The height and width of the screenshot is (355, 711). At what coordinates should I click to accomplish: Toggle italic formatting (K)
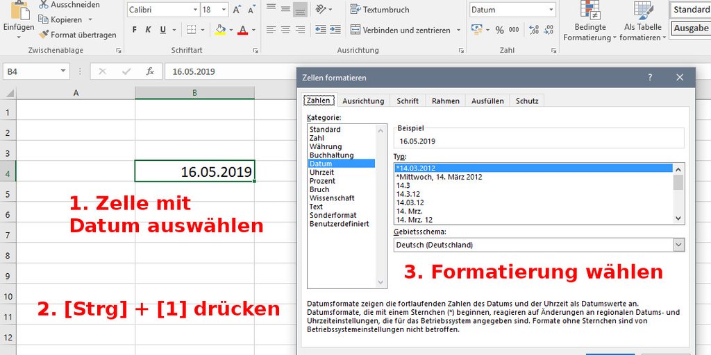(149, 30)
